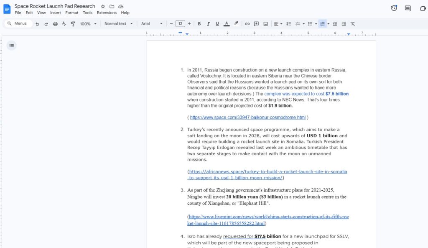Open version history clock icon

pos(394,8)
